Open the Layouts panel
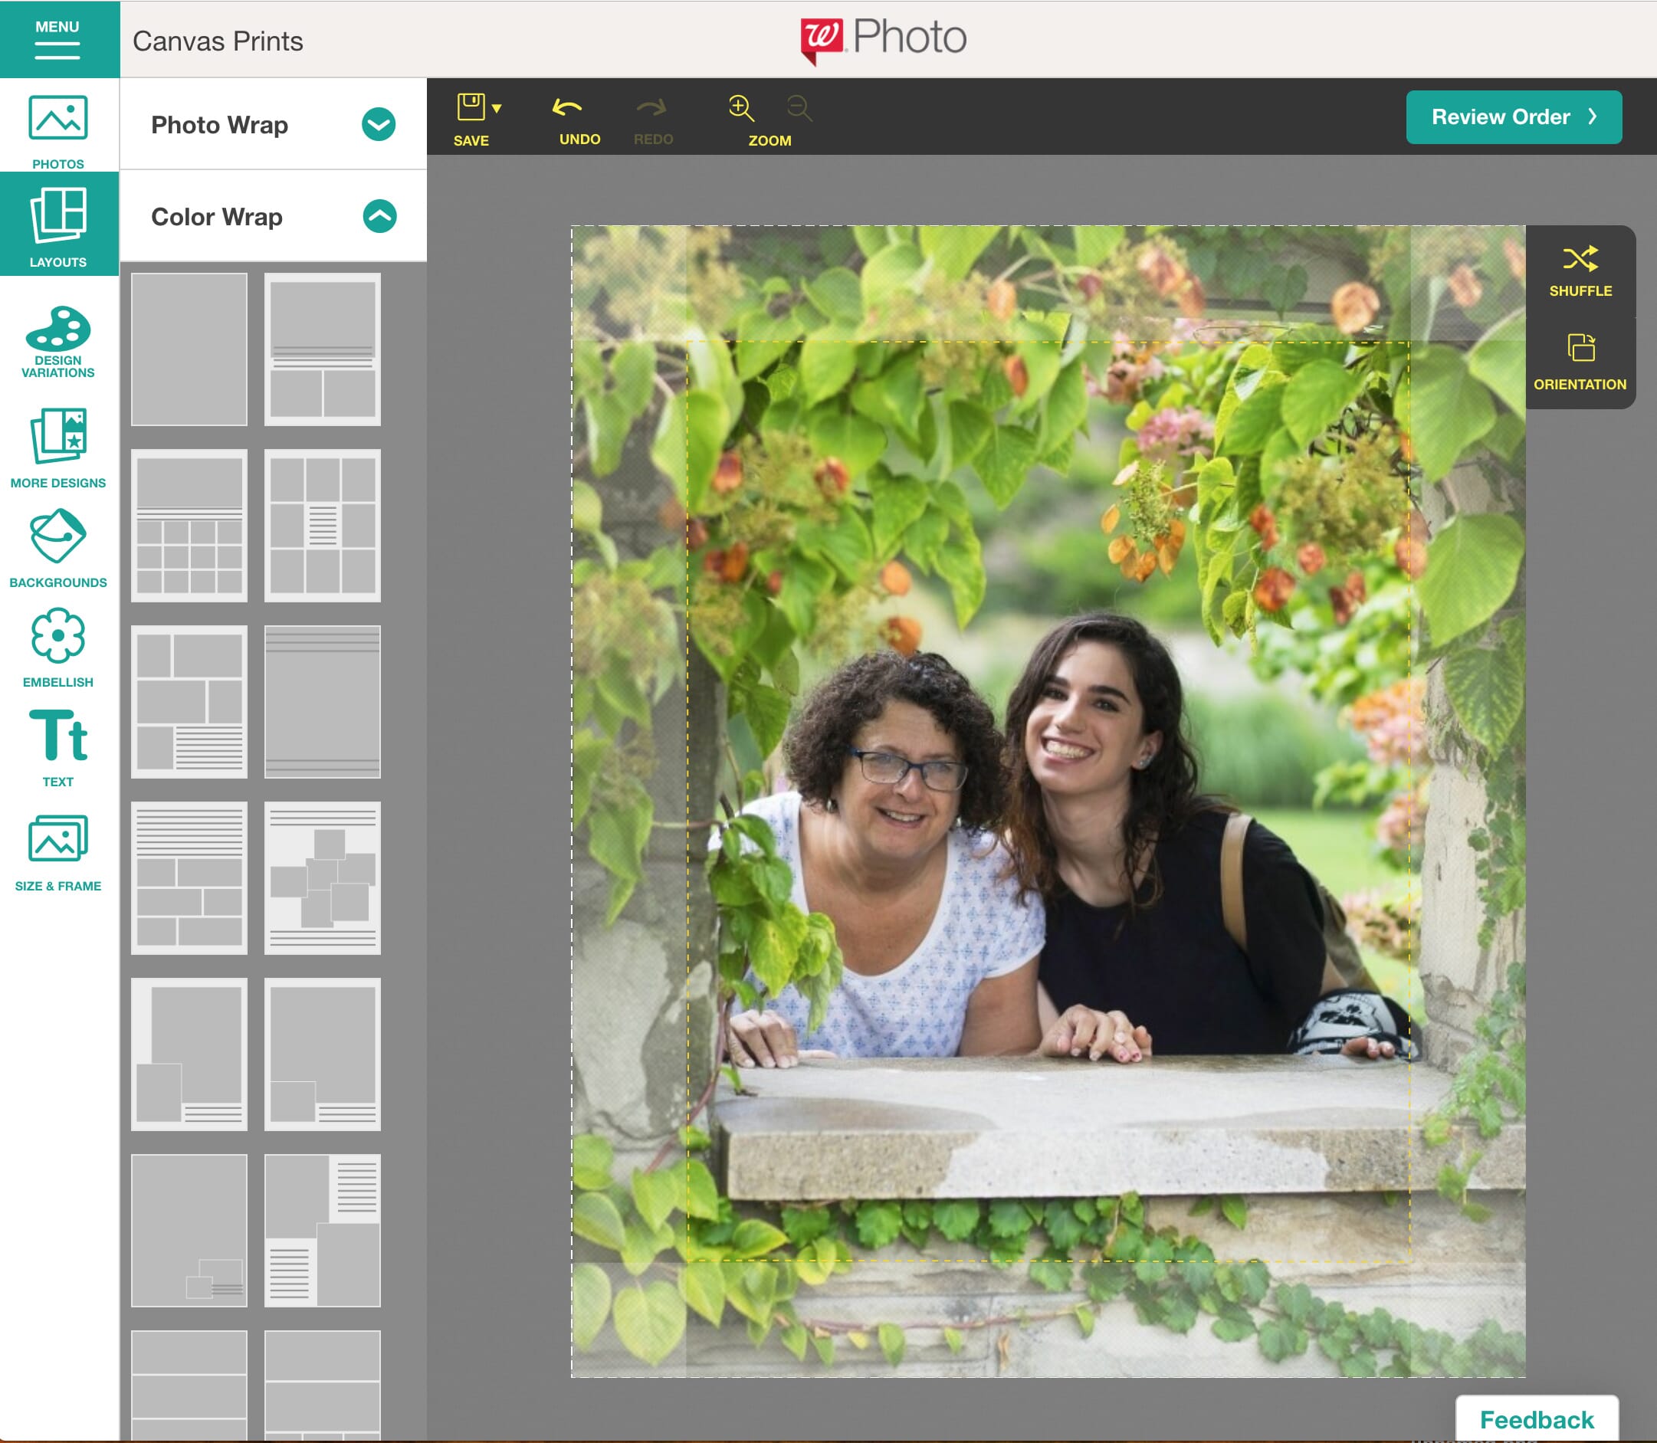 57,225
